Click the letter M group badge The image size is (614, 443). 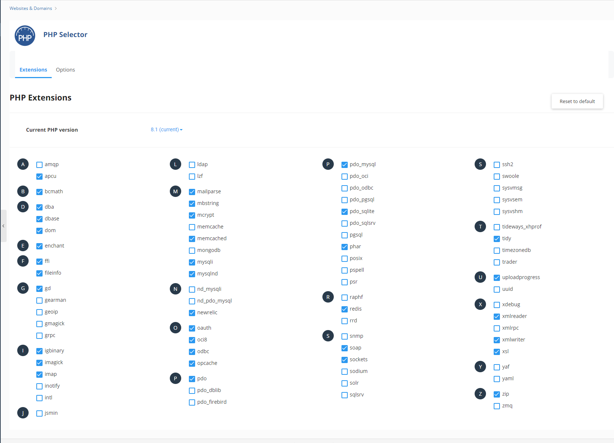[x=175, y=191]
